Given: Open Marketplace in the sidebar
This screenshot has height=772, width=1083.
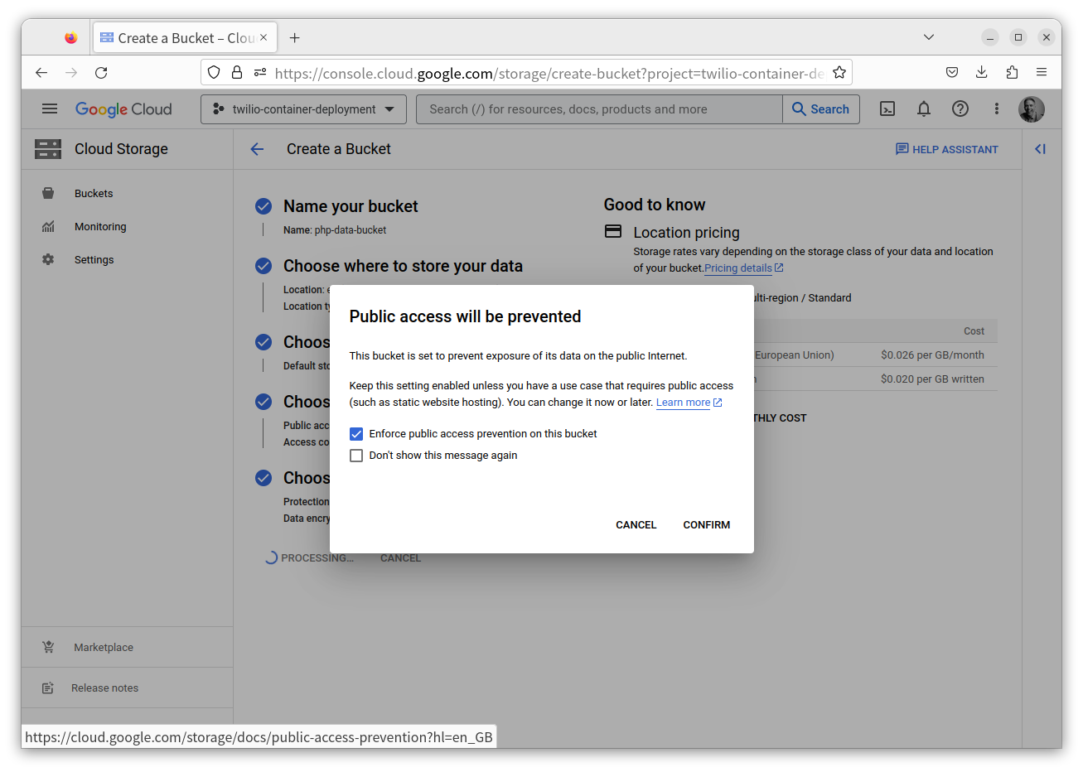Looking at the screenshot, I should pyautogui.click(x=104, y=647).
